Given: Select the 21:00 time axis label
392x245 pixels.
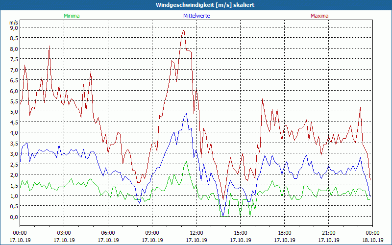Looking at the screenshot, I should point(329,233).
